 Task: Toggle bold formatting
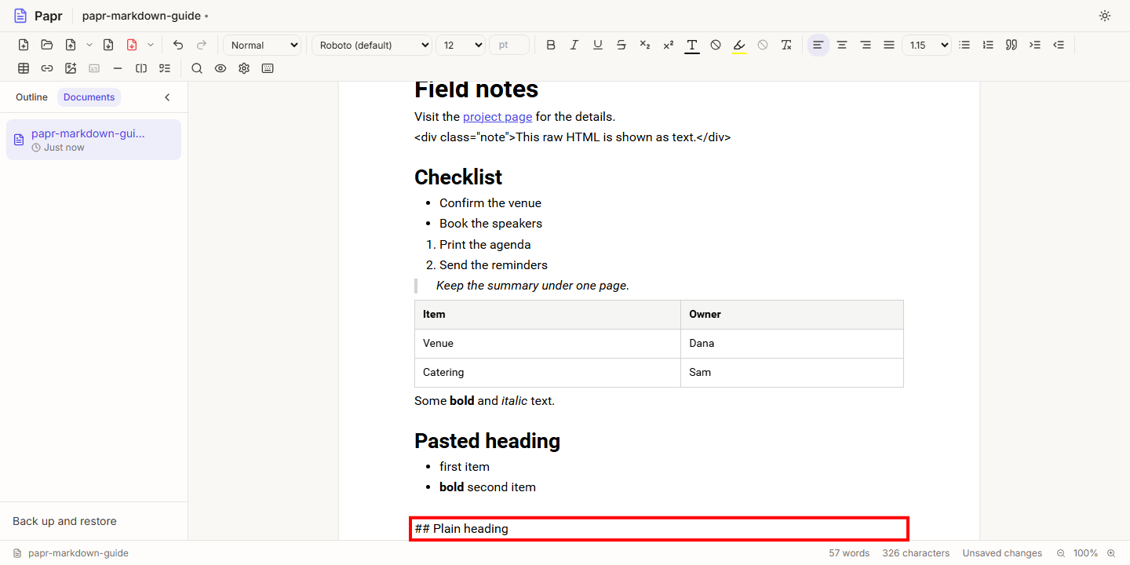[x=551, y=45]
